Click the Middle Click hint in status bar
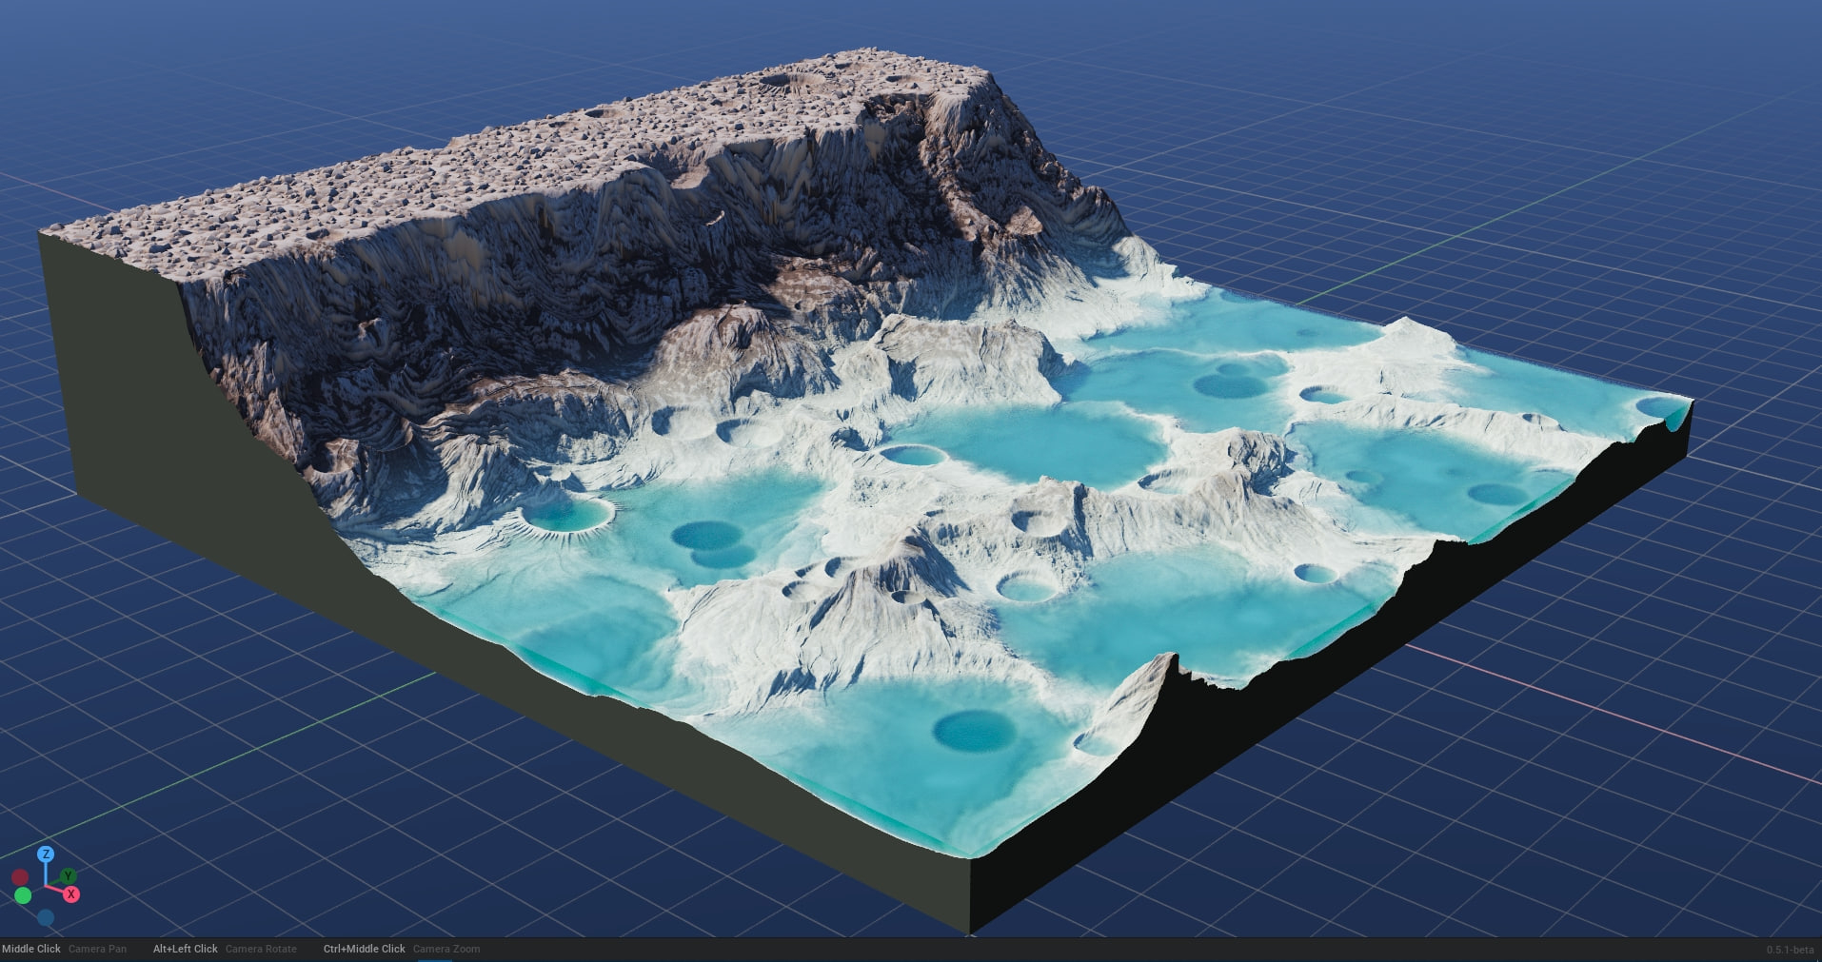Viewport: 1822px width, 962px height. pos(31,949)
